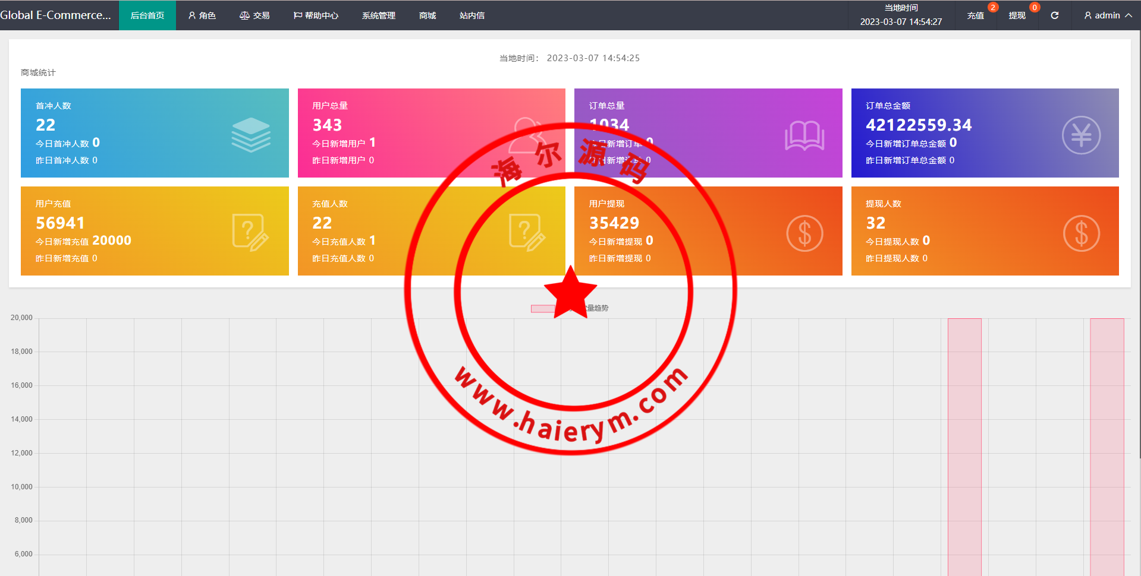1141x576 pixels.
Task: Open the 系统管理 menu
Action: (x=379, y=15)
